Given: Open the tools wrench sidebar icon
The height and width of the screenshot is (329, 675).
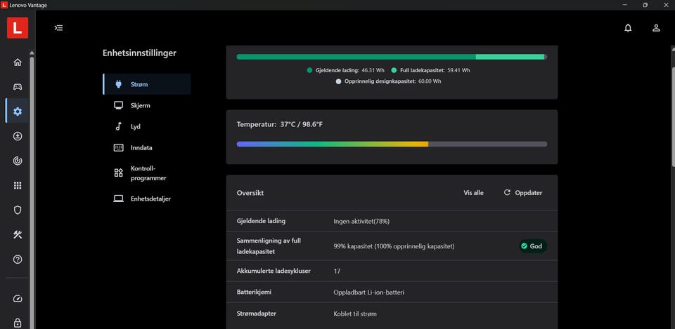Looking at the screenshot, I should (17, 234).
